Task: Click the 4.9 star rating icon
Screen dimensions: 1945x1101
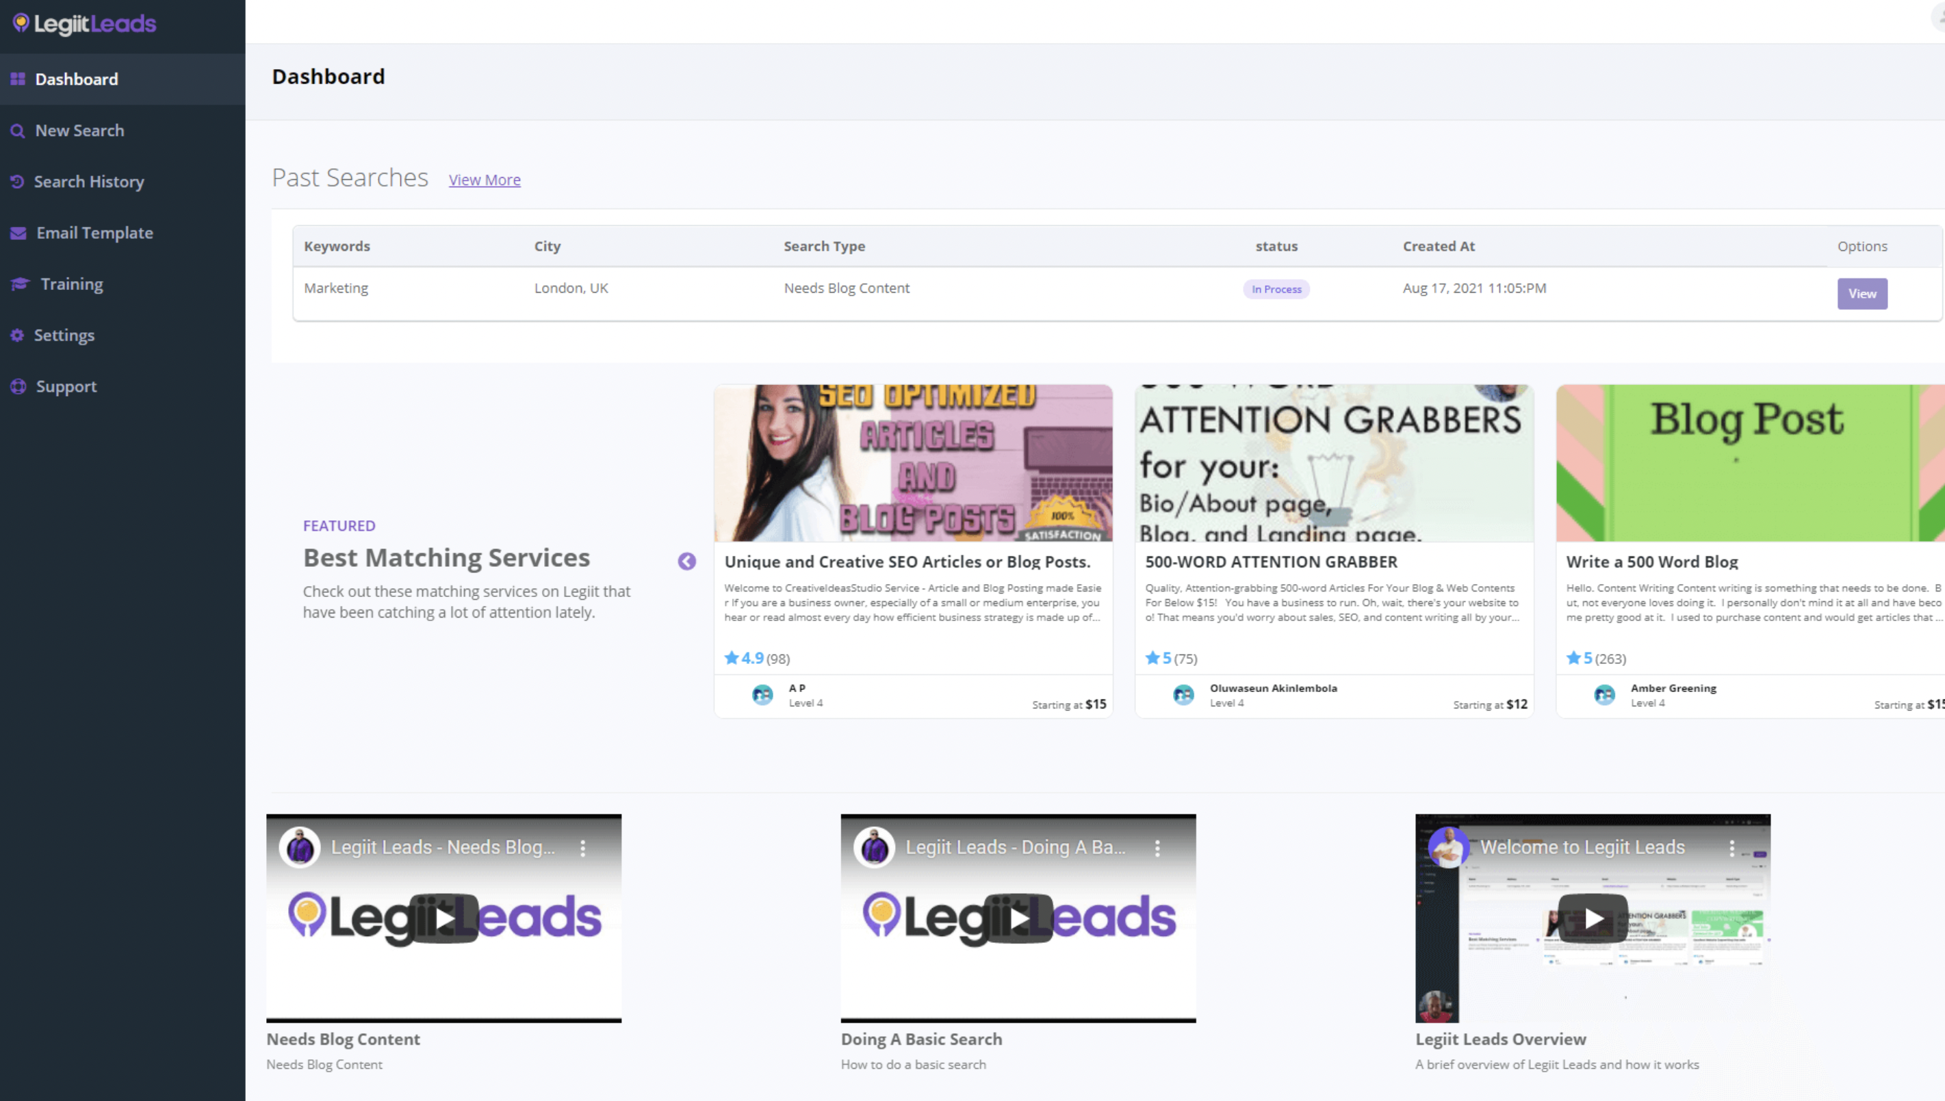Action: tap(732, 657)
